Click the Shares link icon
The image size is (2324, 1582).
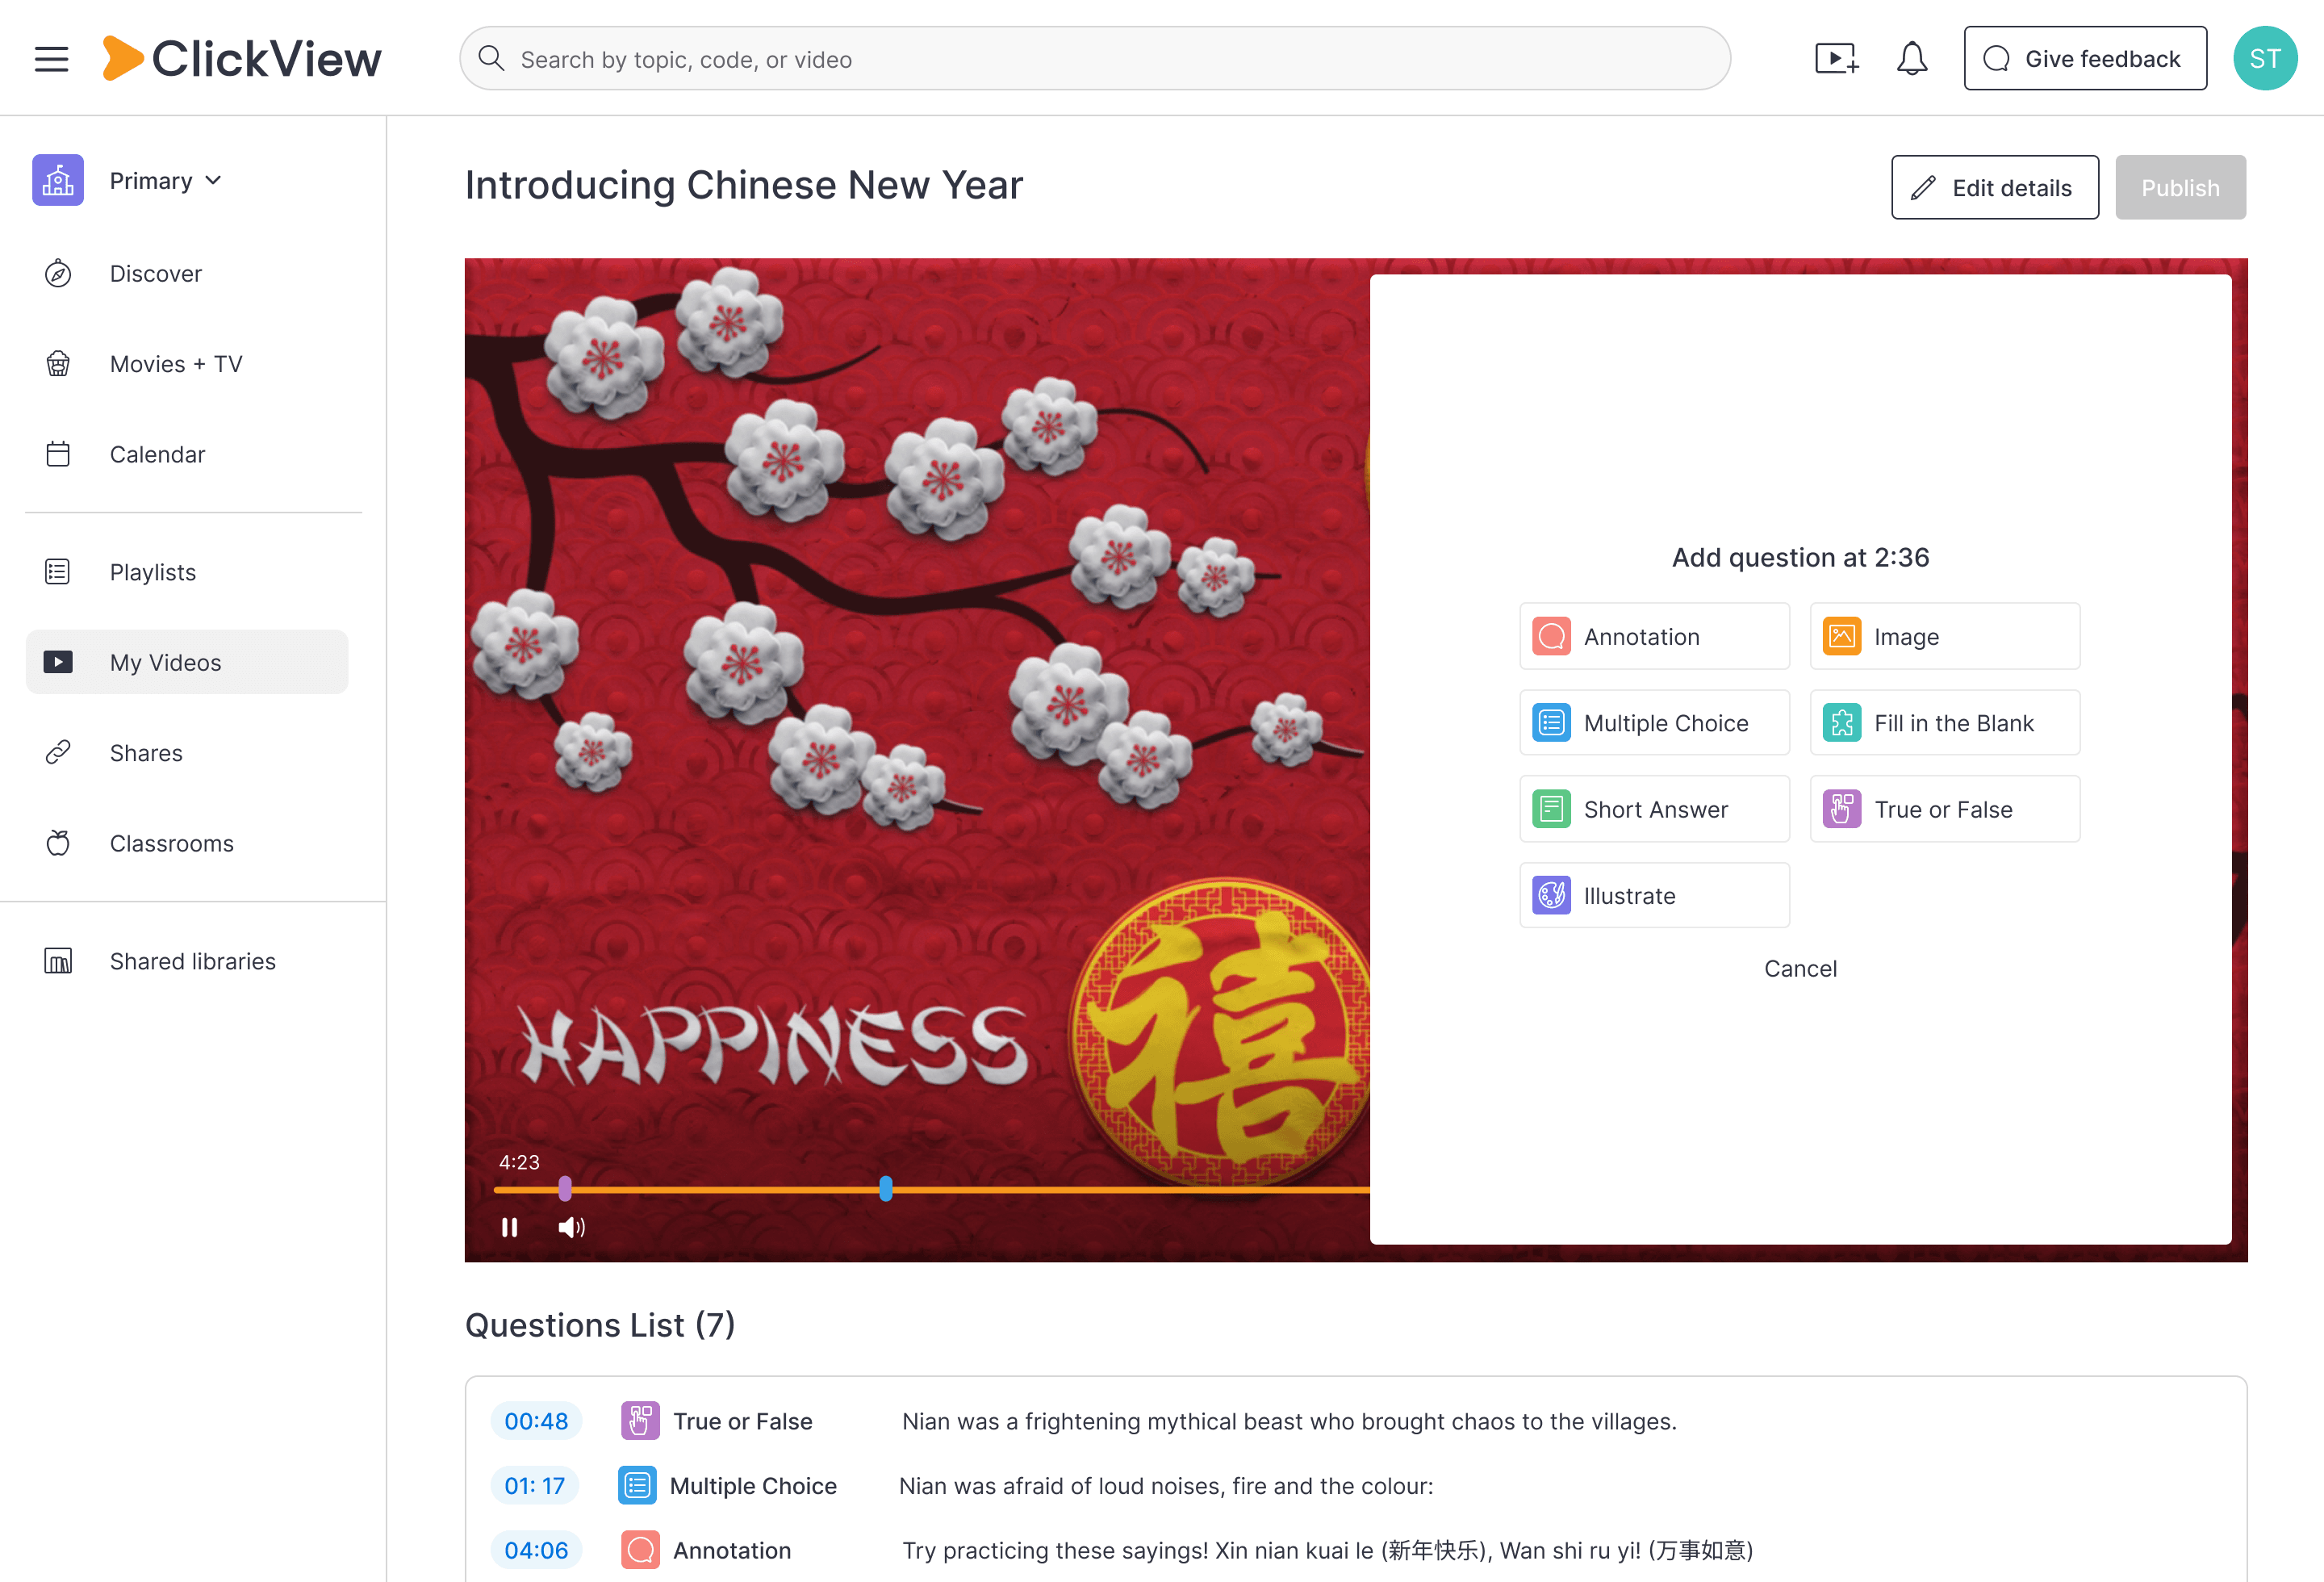point(58,753)
